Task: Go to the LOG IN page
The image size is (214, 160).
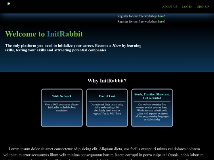Action: coord(187,7)
